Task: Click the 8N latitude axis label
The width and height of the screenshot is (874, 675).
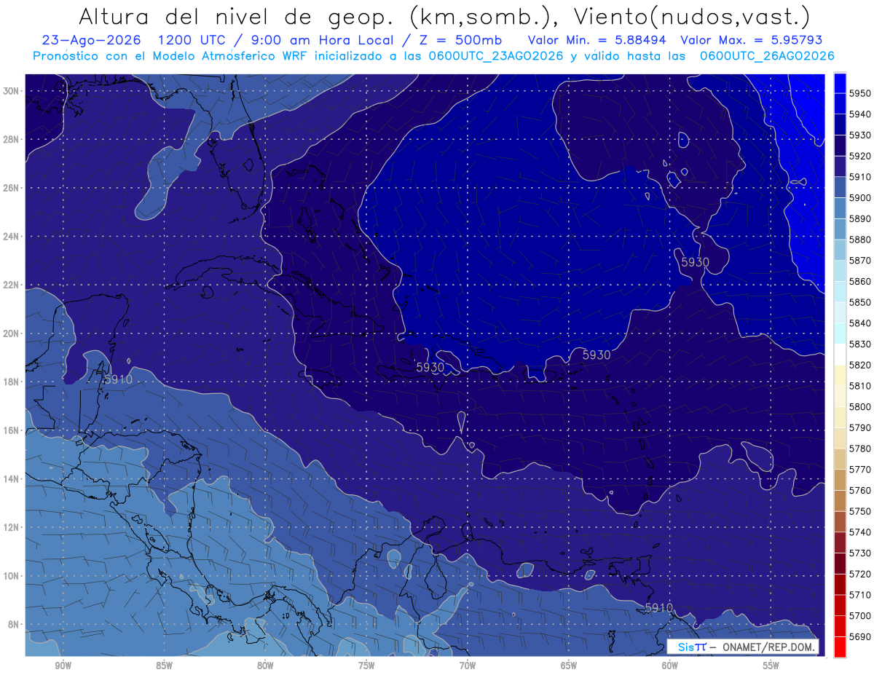Action: (14, 624)
